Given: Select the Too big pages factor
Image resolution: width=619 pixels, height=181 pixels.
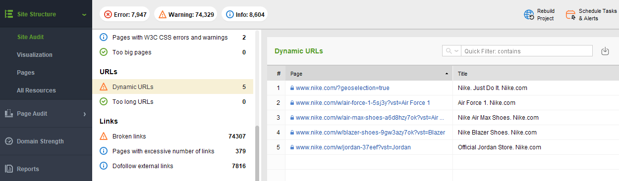Looking at the screenshot, I should (x=173, y=52).
